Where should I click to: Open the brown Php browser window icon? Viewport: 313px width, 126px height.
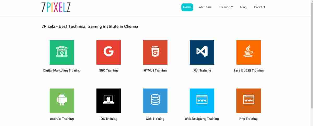click(249, 101)
